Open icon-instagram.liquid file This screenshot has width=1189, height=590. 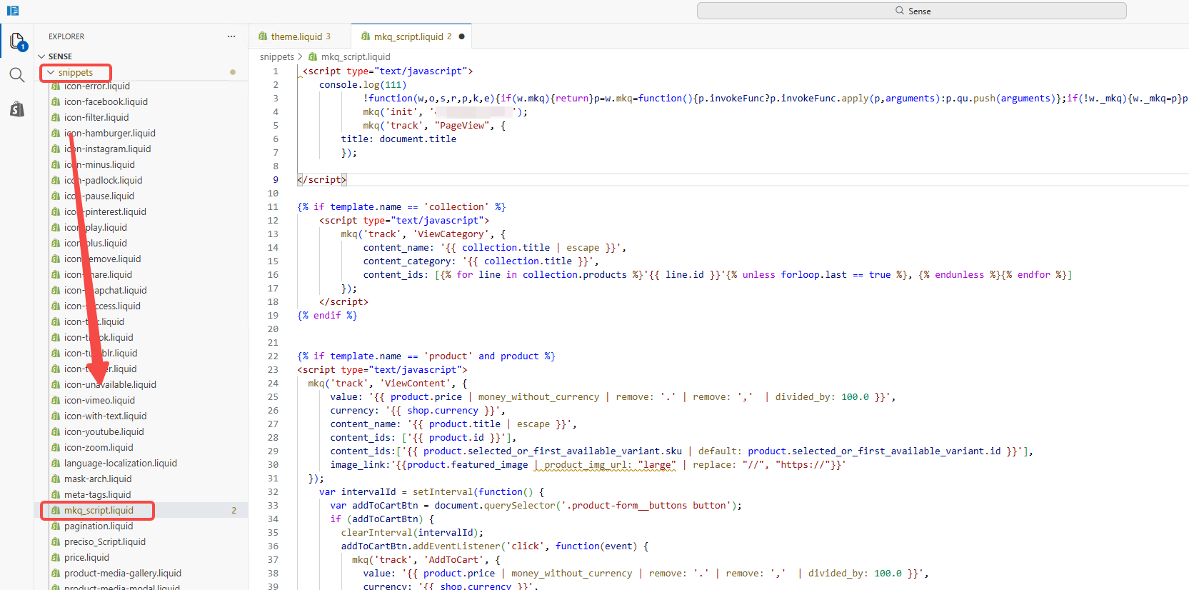point(107,149)
